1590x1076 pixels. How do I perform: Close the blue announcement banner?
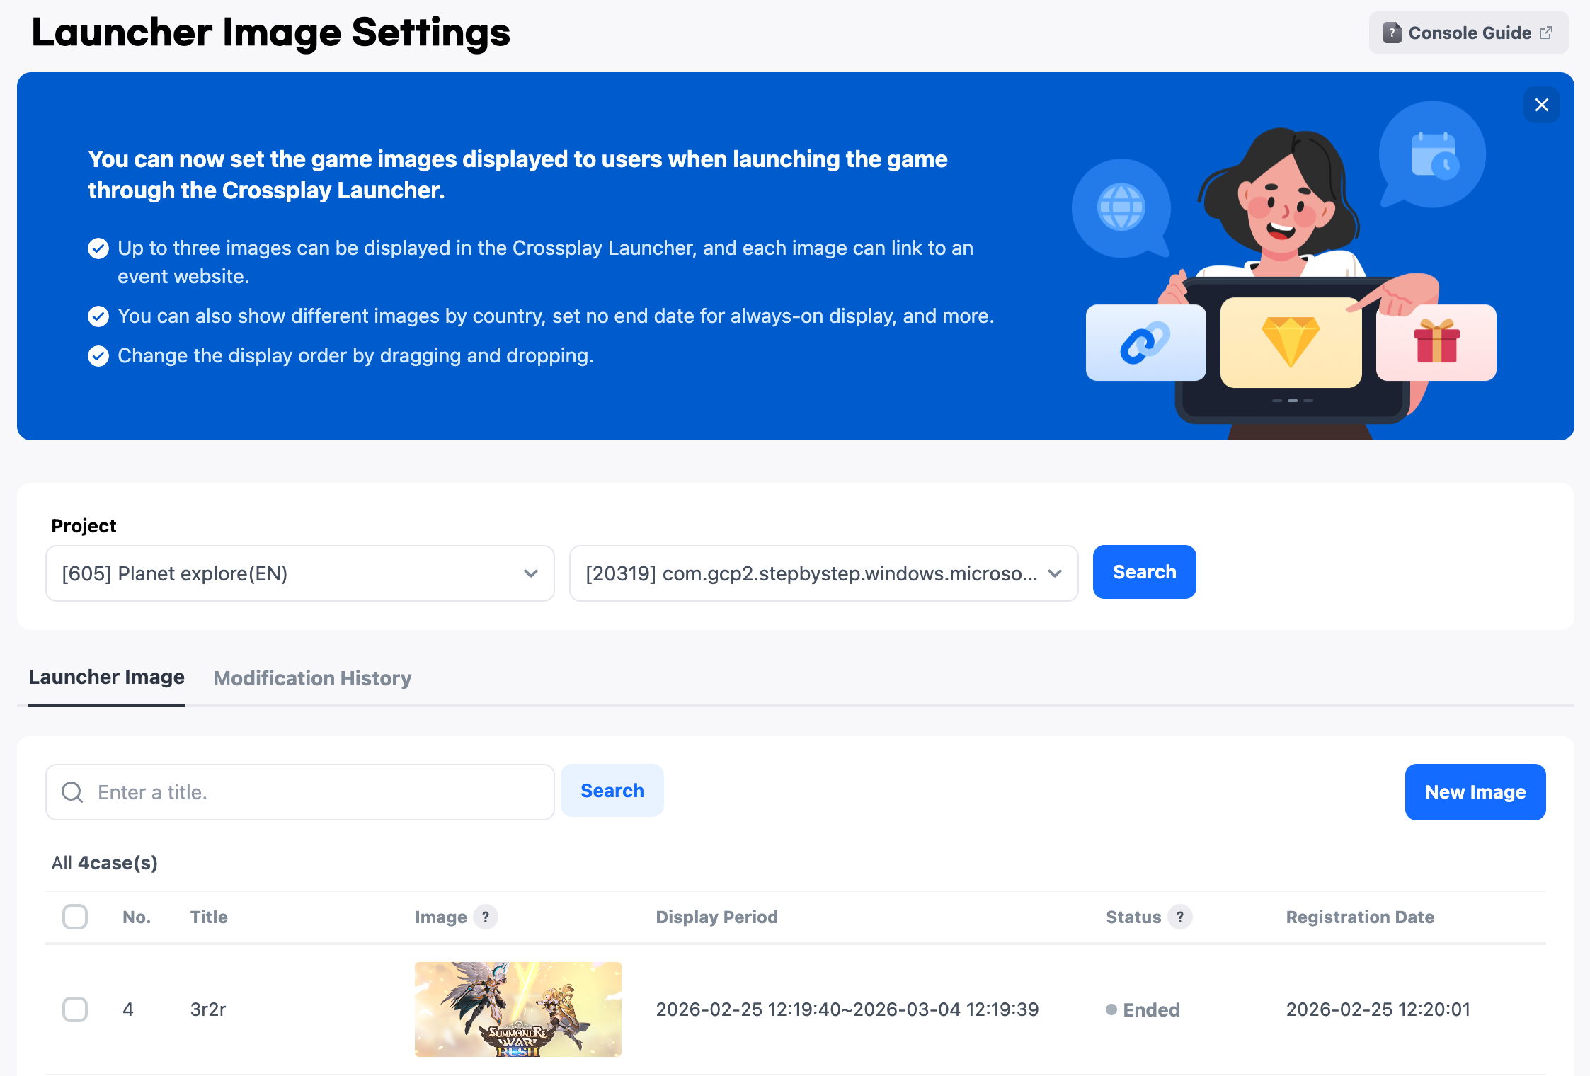click(x=1541, y=105)
